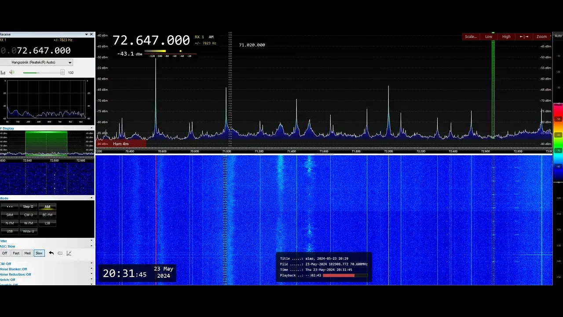
Task: Collapse the Mode section
Action: click(91, 199)
